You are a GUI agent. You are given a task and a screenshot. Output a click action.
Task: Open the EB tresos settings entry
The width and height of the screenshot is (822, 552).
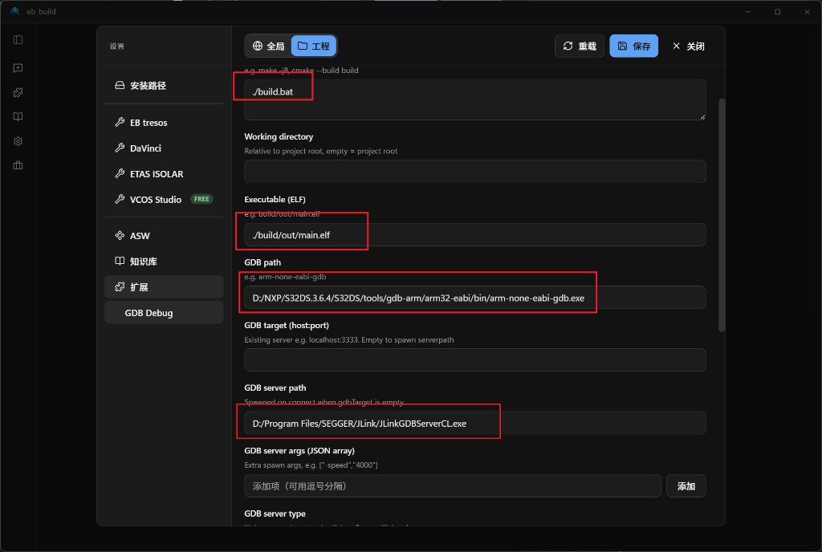tap(164, 123)
